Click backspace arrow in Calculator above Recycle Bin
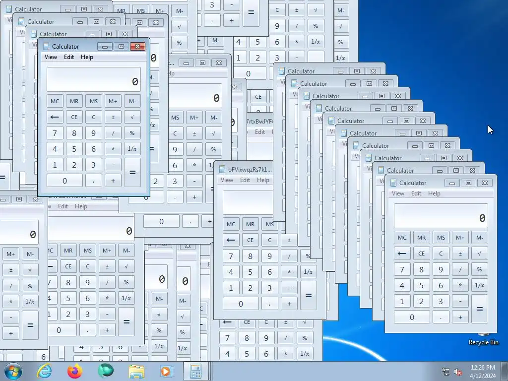Image resolution: width=508 pixels, height=381 pixels. point(402,254)
